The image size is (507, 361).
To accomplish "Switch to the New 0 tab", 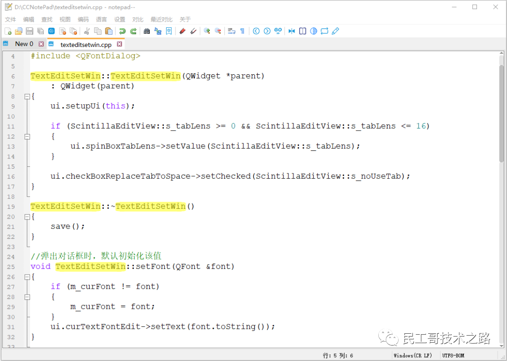I will [x=24, y=44].
